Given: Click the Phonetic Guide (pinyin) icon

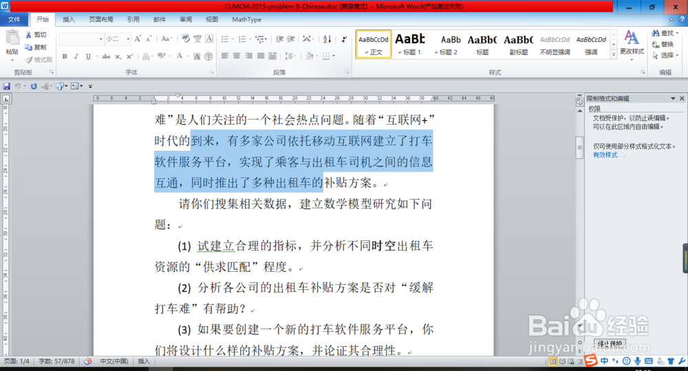Looking at the screenshot, I should point(197,39).
